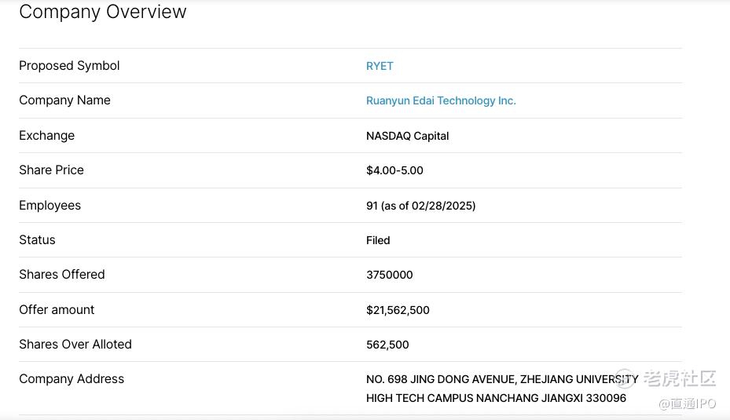
Task: Select the Filed status value
Action: click(x=378, y=240)
